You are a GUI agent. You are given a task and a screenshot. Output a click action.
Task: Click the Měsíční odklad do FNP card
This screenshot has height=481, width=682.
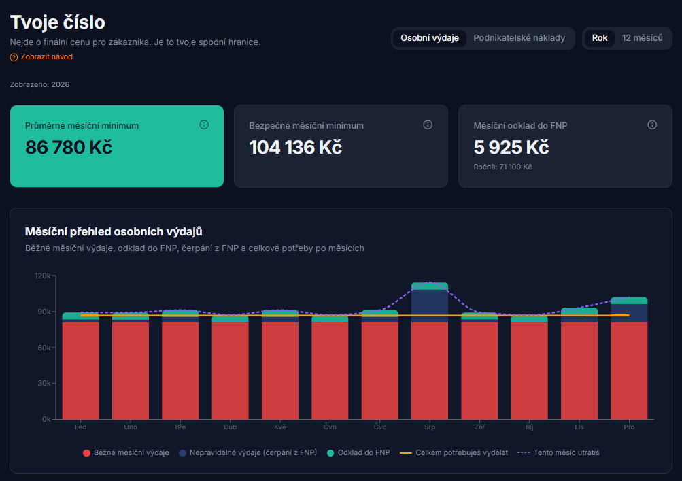(x=565, y=146)
